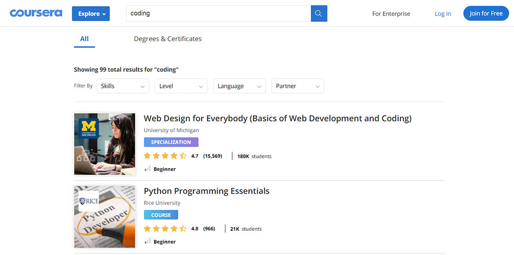Click the "4.7" rating value
Viewport: 514px width, 255px height.
195,156
